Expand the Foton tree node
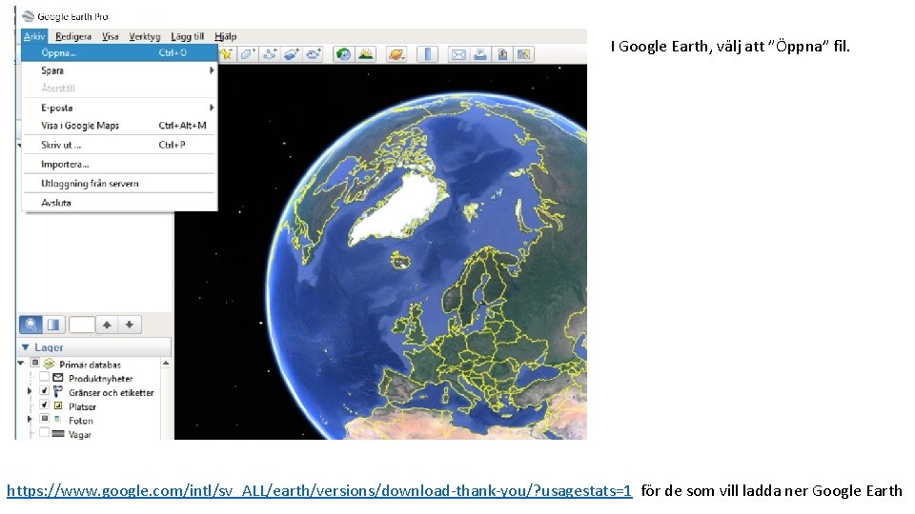915x514 pixels. tap(30, 419)
